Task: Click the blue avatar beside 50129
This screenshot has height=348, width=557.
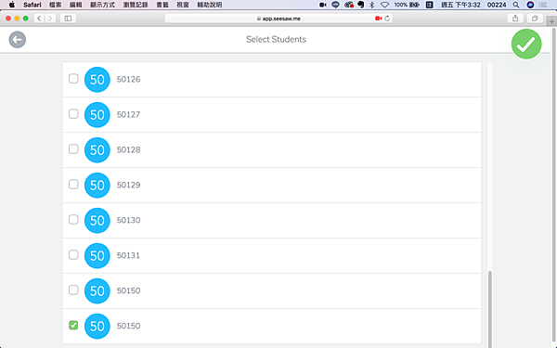Action: click(97, 185)
